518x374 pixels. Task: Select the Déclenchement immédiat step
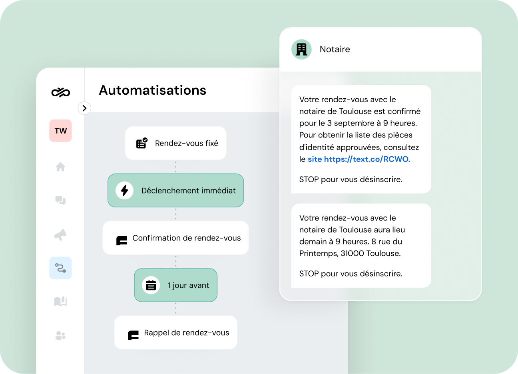point(176,191)
